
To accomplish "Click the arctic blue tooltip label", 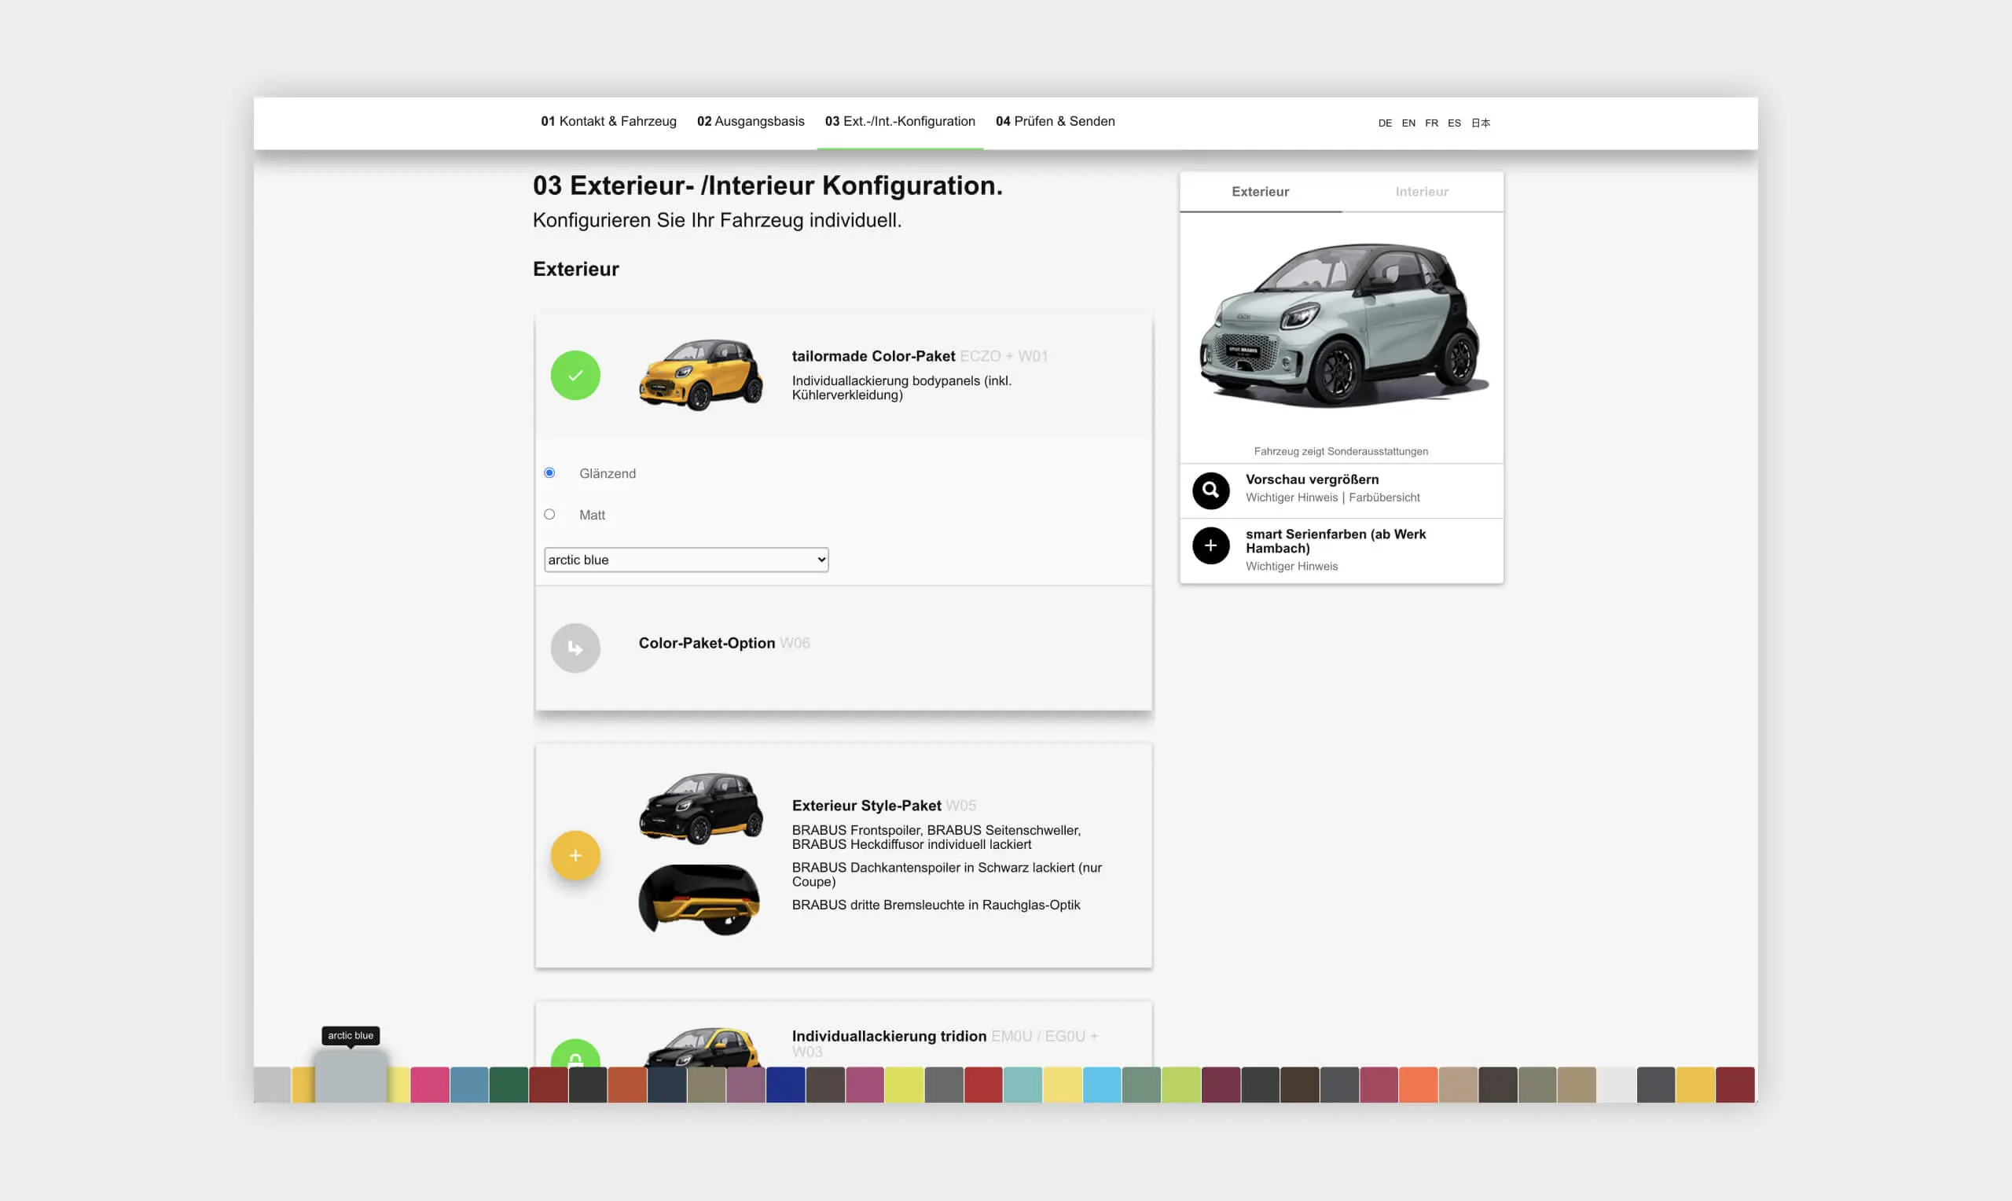I will click(x=351, y=1035).
